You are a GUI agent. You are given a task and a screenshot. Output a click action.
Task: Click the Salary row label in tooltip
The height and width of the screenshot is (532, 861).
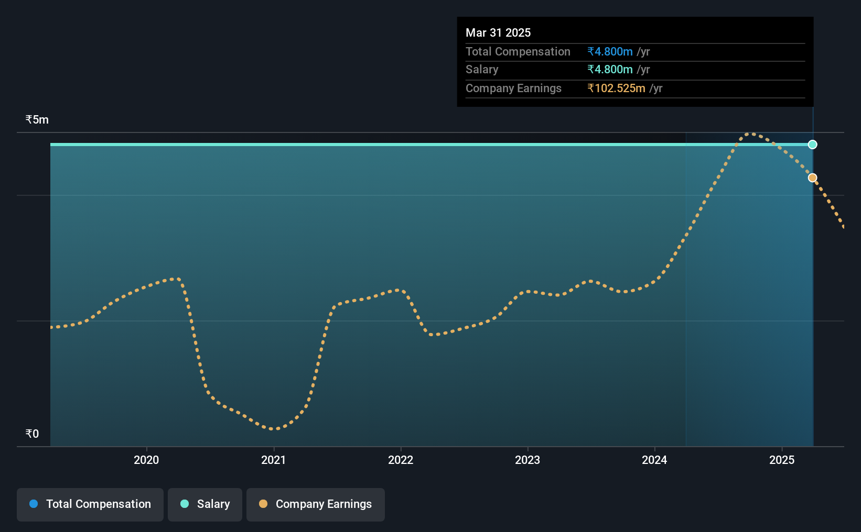point(482,70)
